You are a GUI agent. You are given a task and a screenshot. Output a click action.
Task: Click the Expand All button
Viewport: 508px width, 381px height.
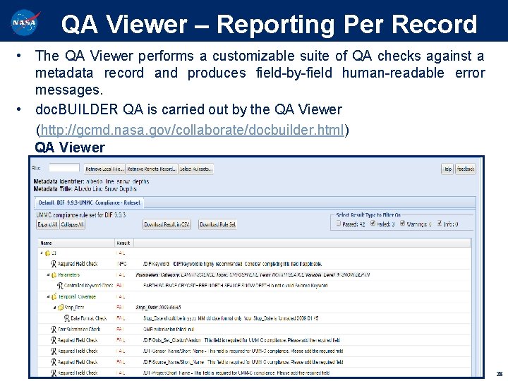pos(48,224)
